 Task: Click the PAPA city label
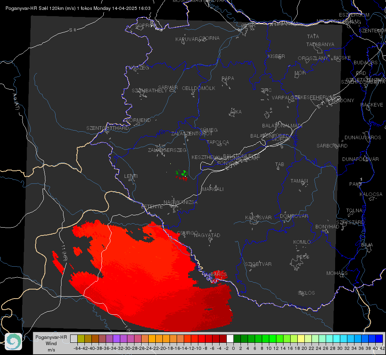(228, 78)
